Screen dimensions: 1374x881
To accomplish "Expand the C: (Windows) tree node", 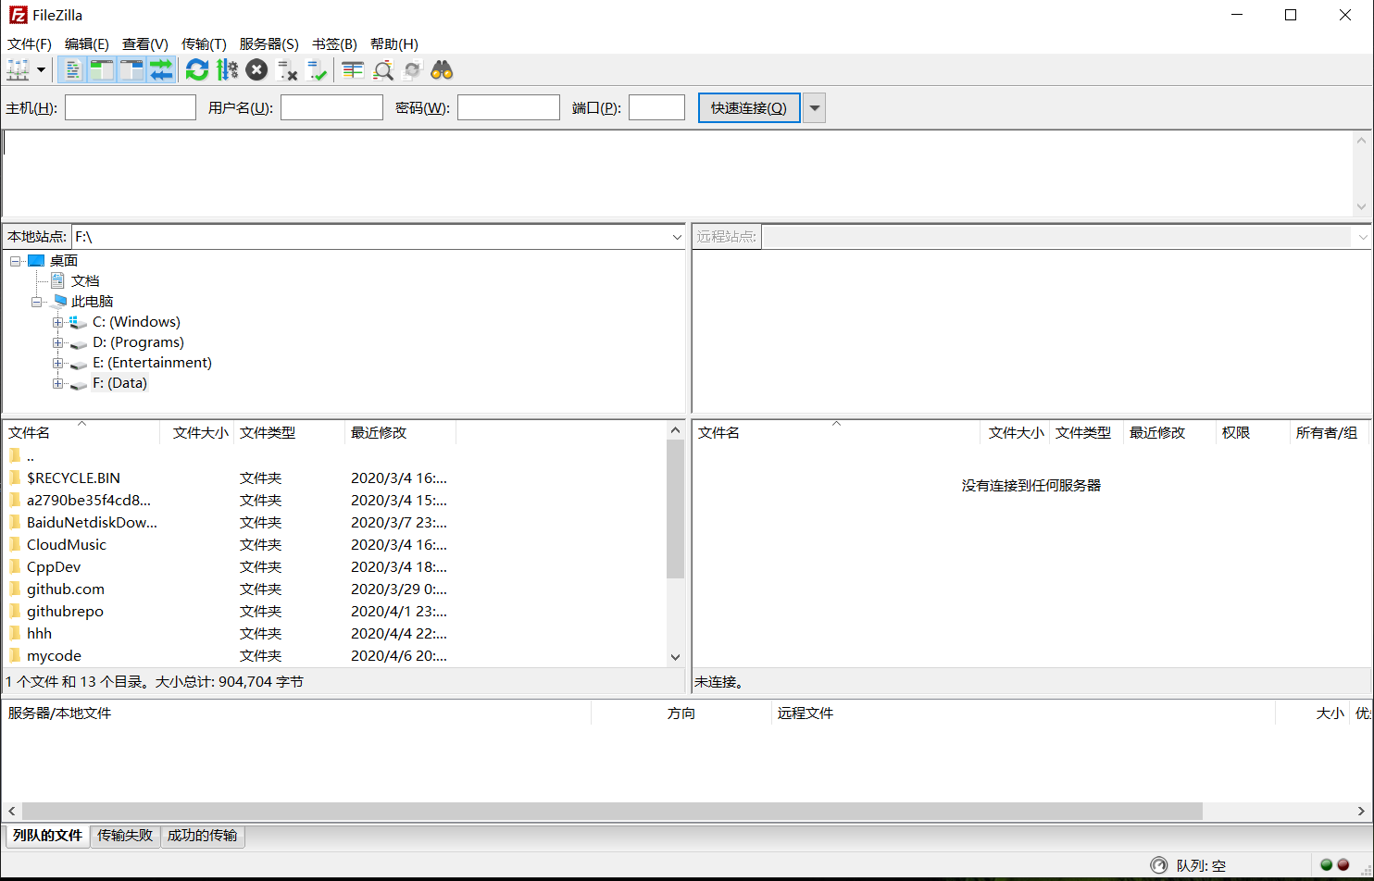I will click(x=57, y=322).
